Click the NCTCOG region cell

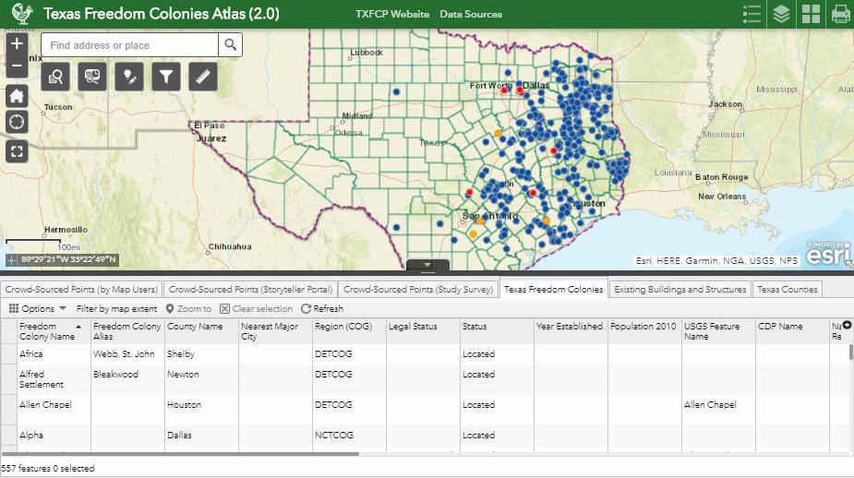349,436
